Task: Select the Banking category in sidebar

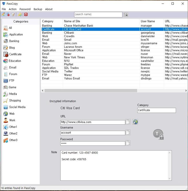Action: point(11,41)
